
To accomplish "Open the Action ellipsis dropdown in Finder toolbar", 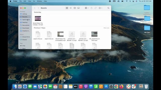I will (100, 8).
